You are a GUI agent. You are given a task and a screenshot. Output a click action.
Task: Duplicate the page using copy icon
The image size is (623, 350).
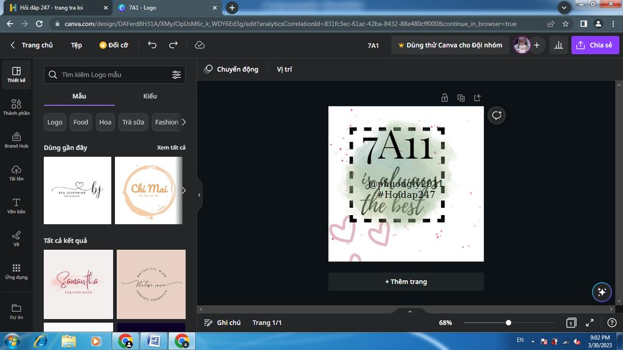point(461,98)
